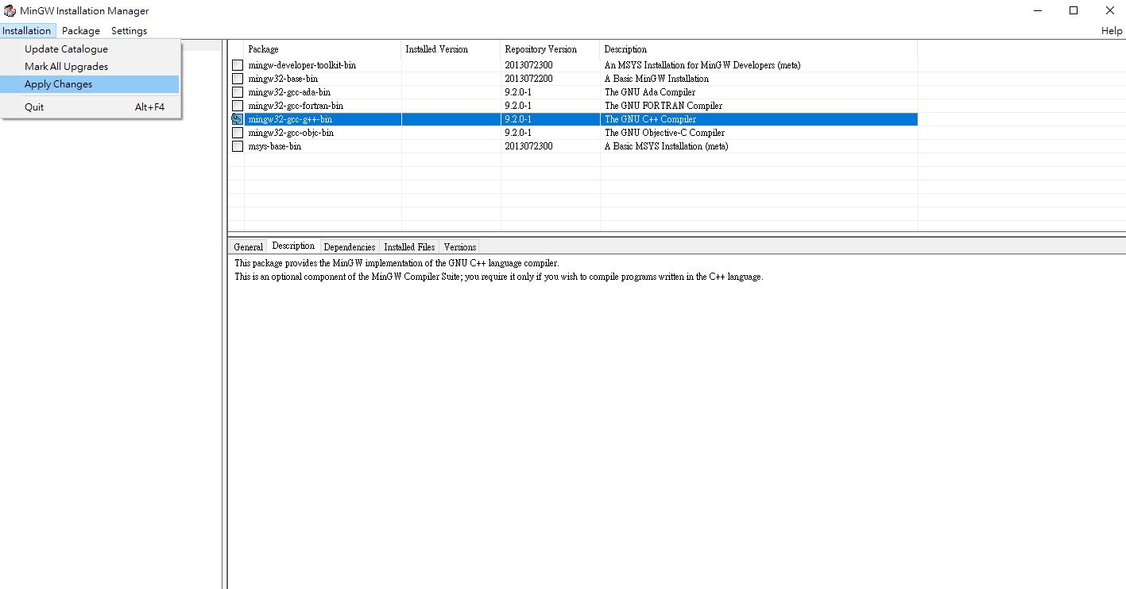The height and width of the screenshot is (589, 1126).
Task: Sort by the Installed Version column header
Action: pyautogui.click(x=451, y=49)
